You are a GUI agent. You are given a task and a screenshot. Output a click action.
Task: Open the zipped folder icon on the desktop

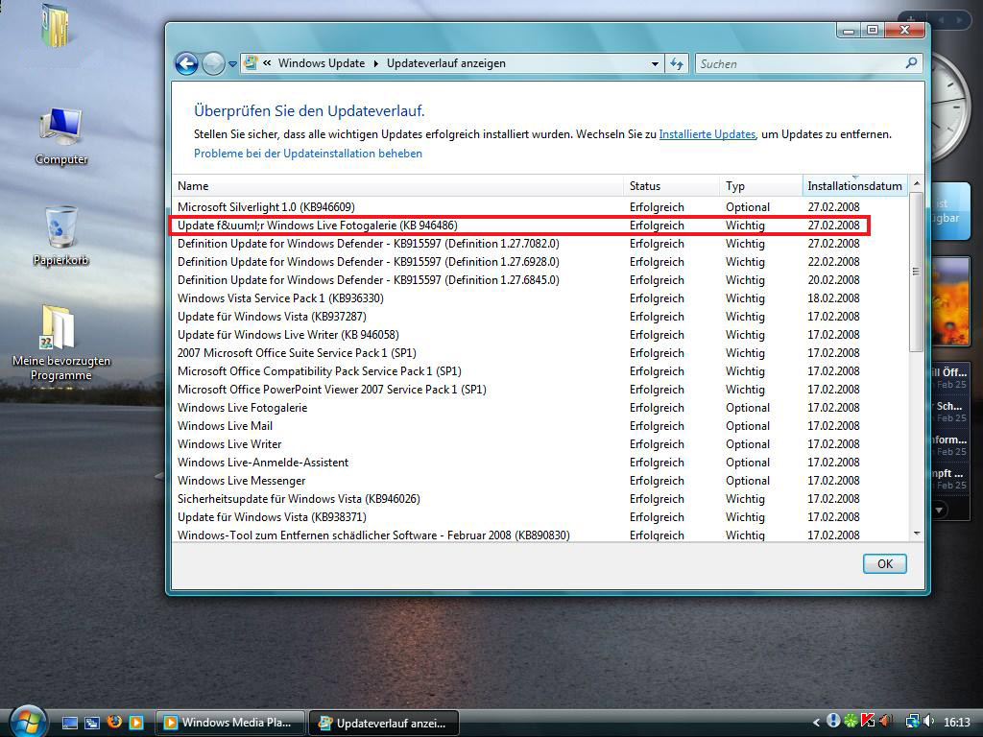tap(55, 25)
